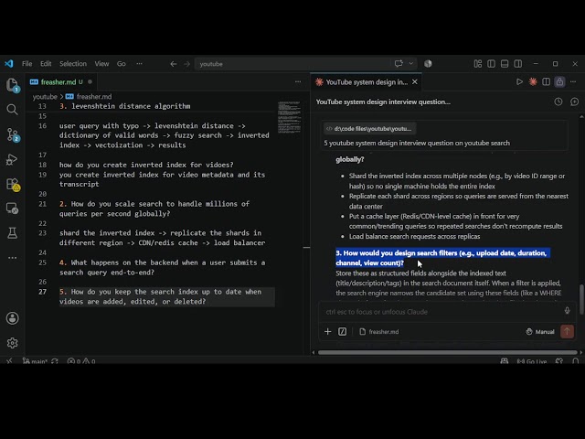
Task: Synchronize changes in status bar
Action: click(x=55, y=361)
